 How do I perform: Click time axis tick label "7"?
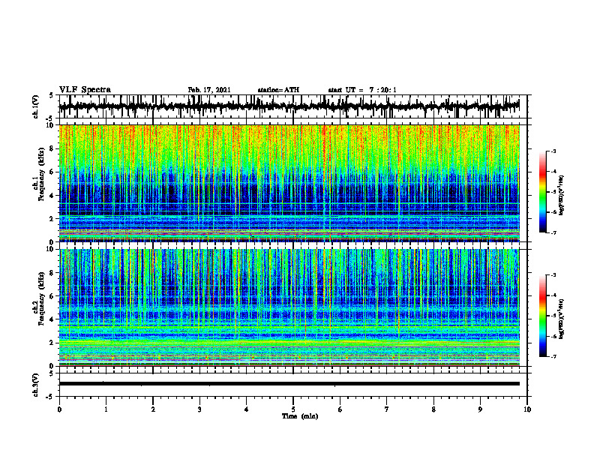(x=386, y=409)
